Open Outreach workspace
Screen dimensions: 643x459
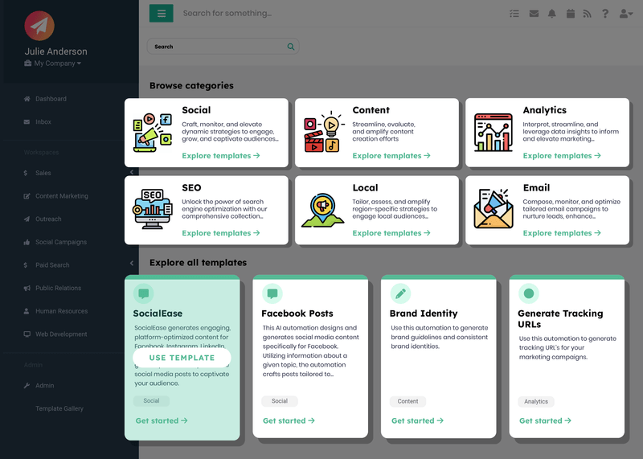(48, 219)
